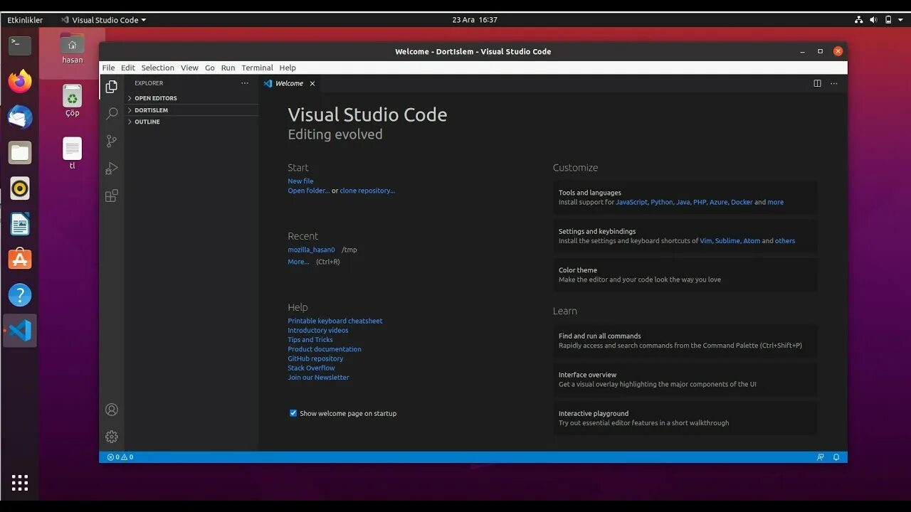Open LibreOffice Writer from the dock
Screen dimensions: 911x512
pos(20,224)
